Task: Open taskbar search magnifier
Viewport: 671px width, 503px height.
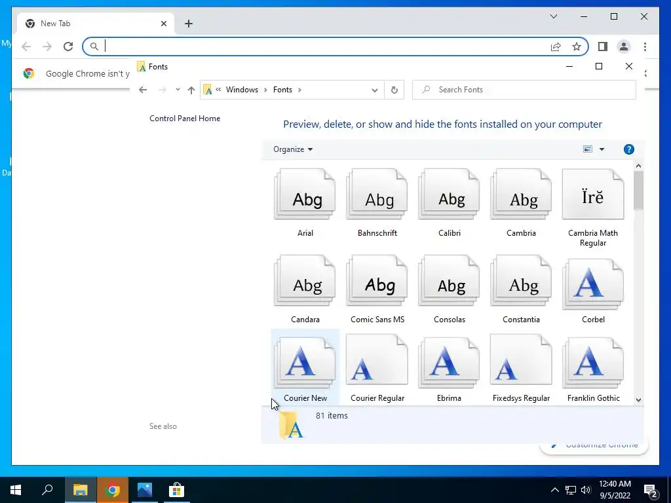Action: 47,490
